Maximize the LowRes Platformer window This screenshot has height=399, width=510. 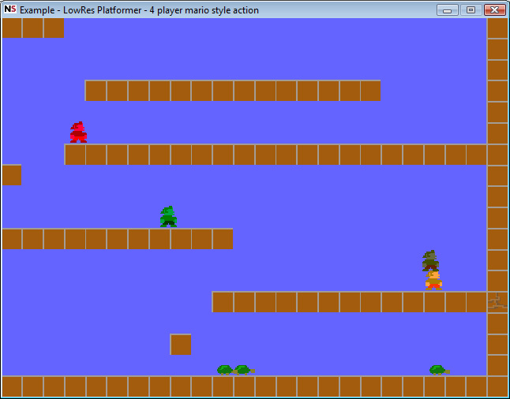(x=471, y=9)
